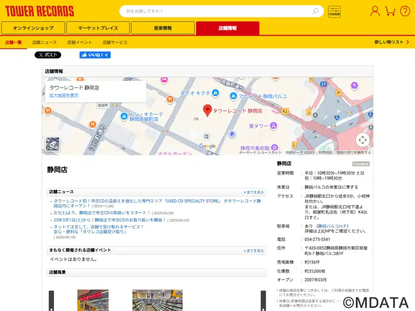Screen dimensions: 415x311
Task: Open the shopping cart icon
Action: 390,11
